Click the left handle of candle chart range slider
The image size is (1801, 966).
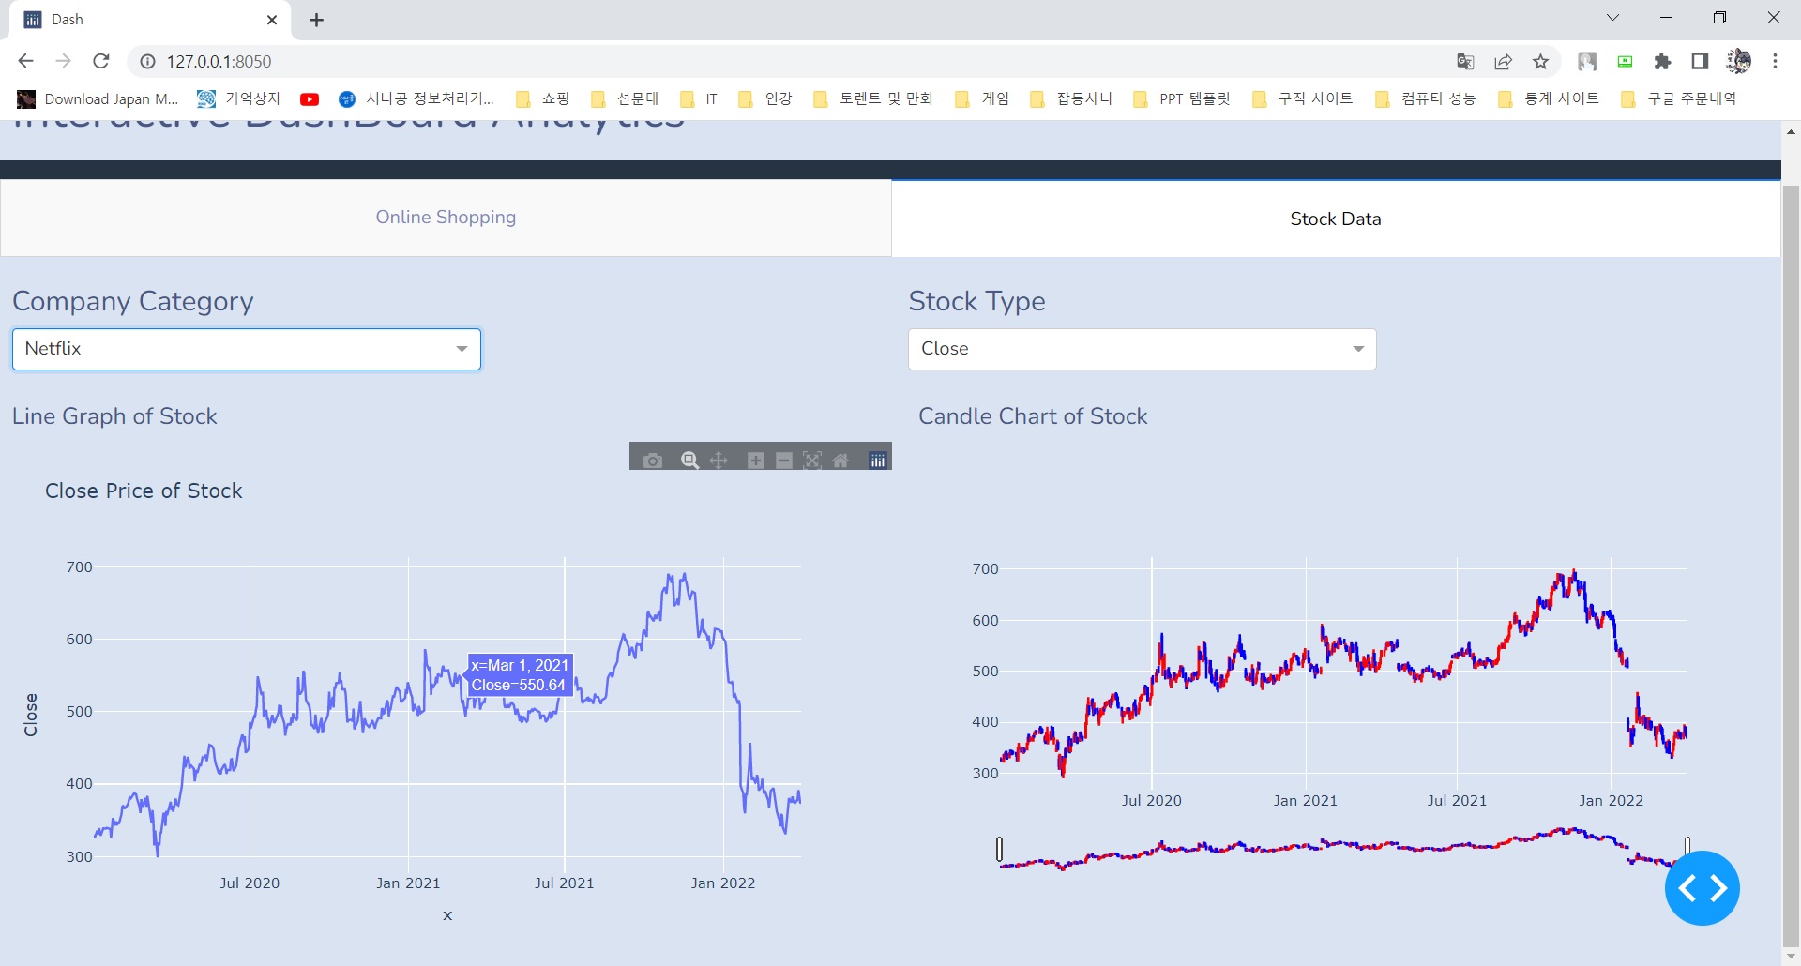coord(1000,849)
